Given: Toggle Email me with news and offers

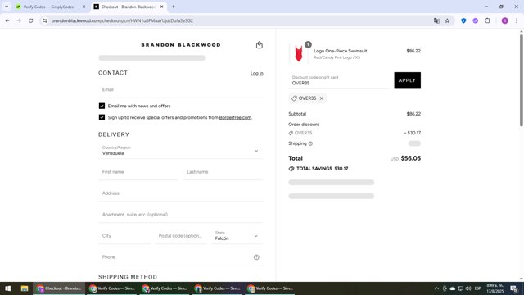Looking at the screenshot, I should 102,106.
